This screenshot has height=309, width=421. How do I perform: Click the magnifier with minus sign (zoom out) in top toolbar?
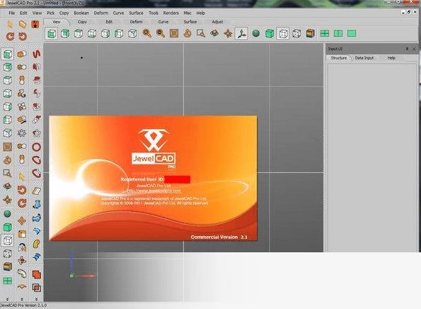click(x=161, y=33)
